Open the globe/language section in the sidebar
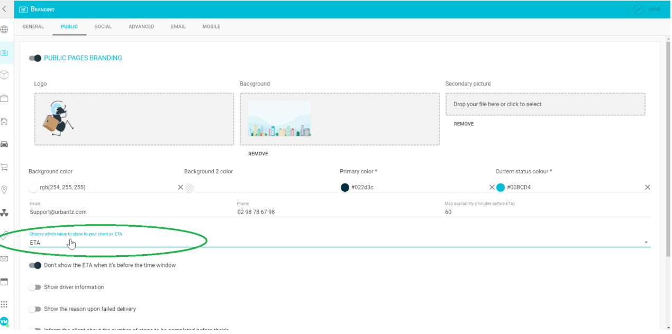This screenshot has height=334, width=672. tap(4, 29)
